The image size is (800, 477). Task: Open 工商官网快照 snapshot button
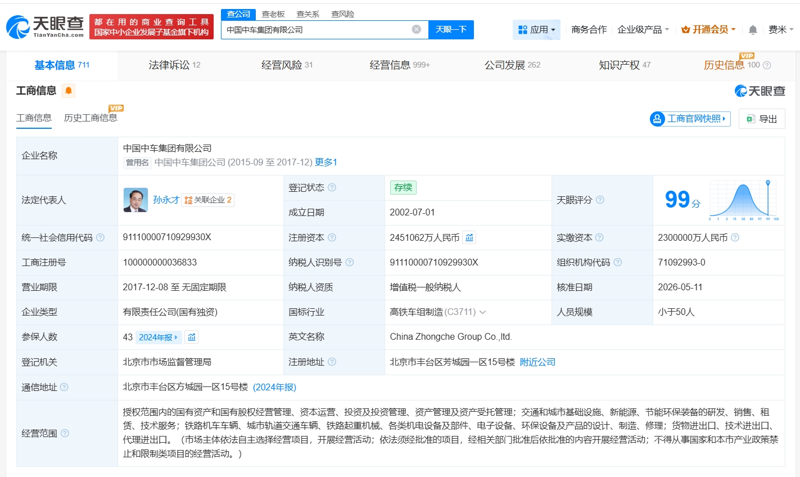point(690,119)
